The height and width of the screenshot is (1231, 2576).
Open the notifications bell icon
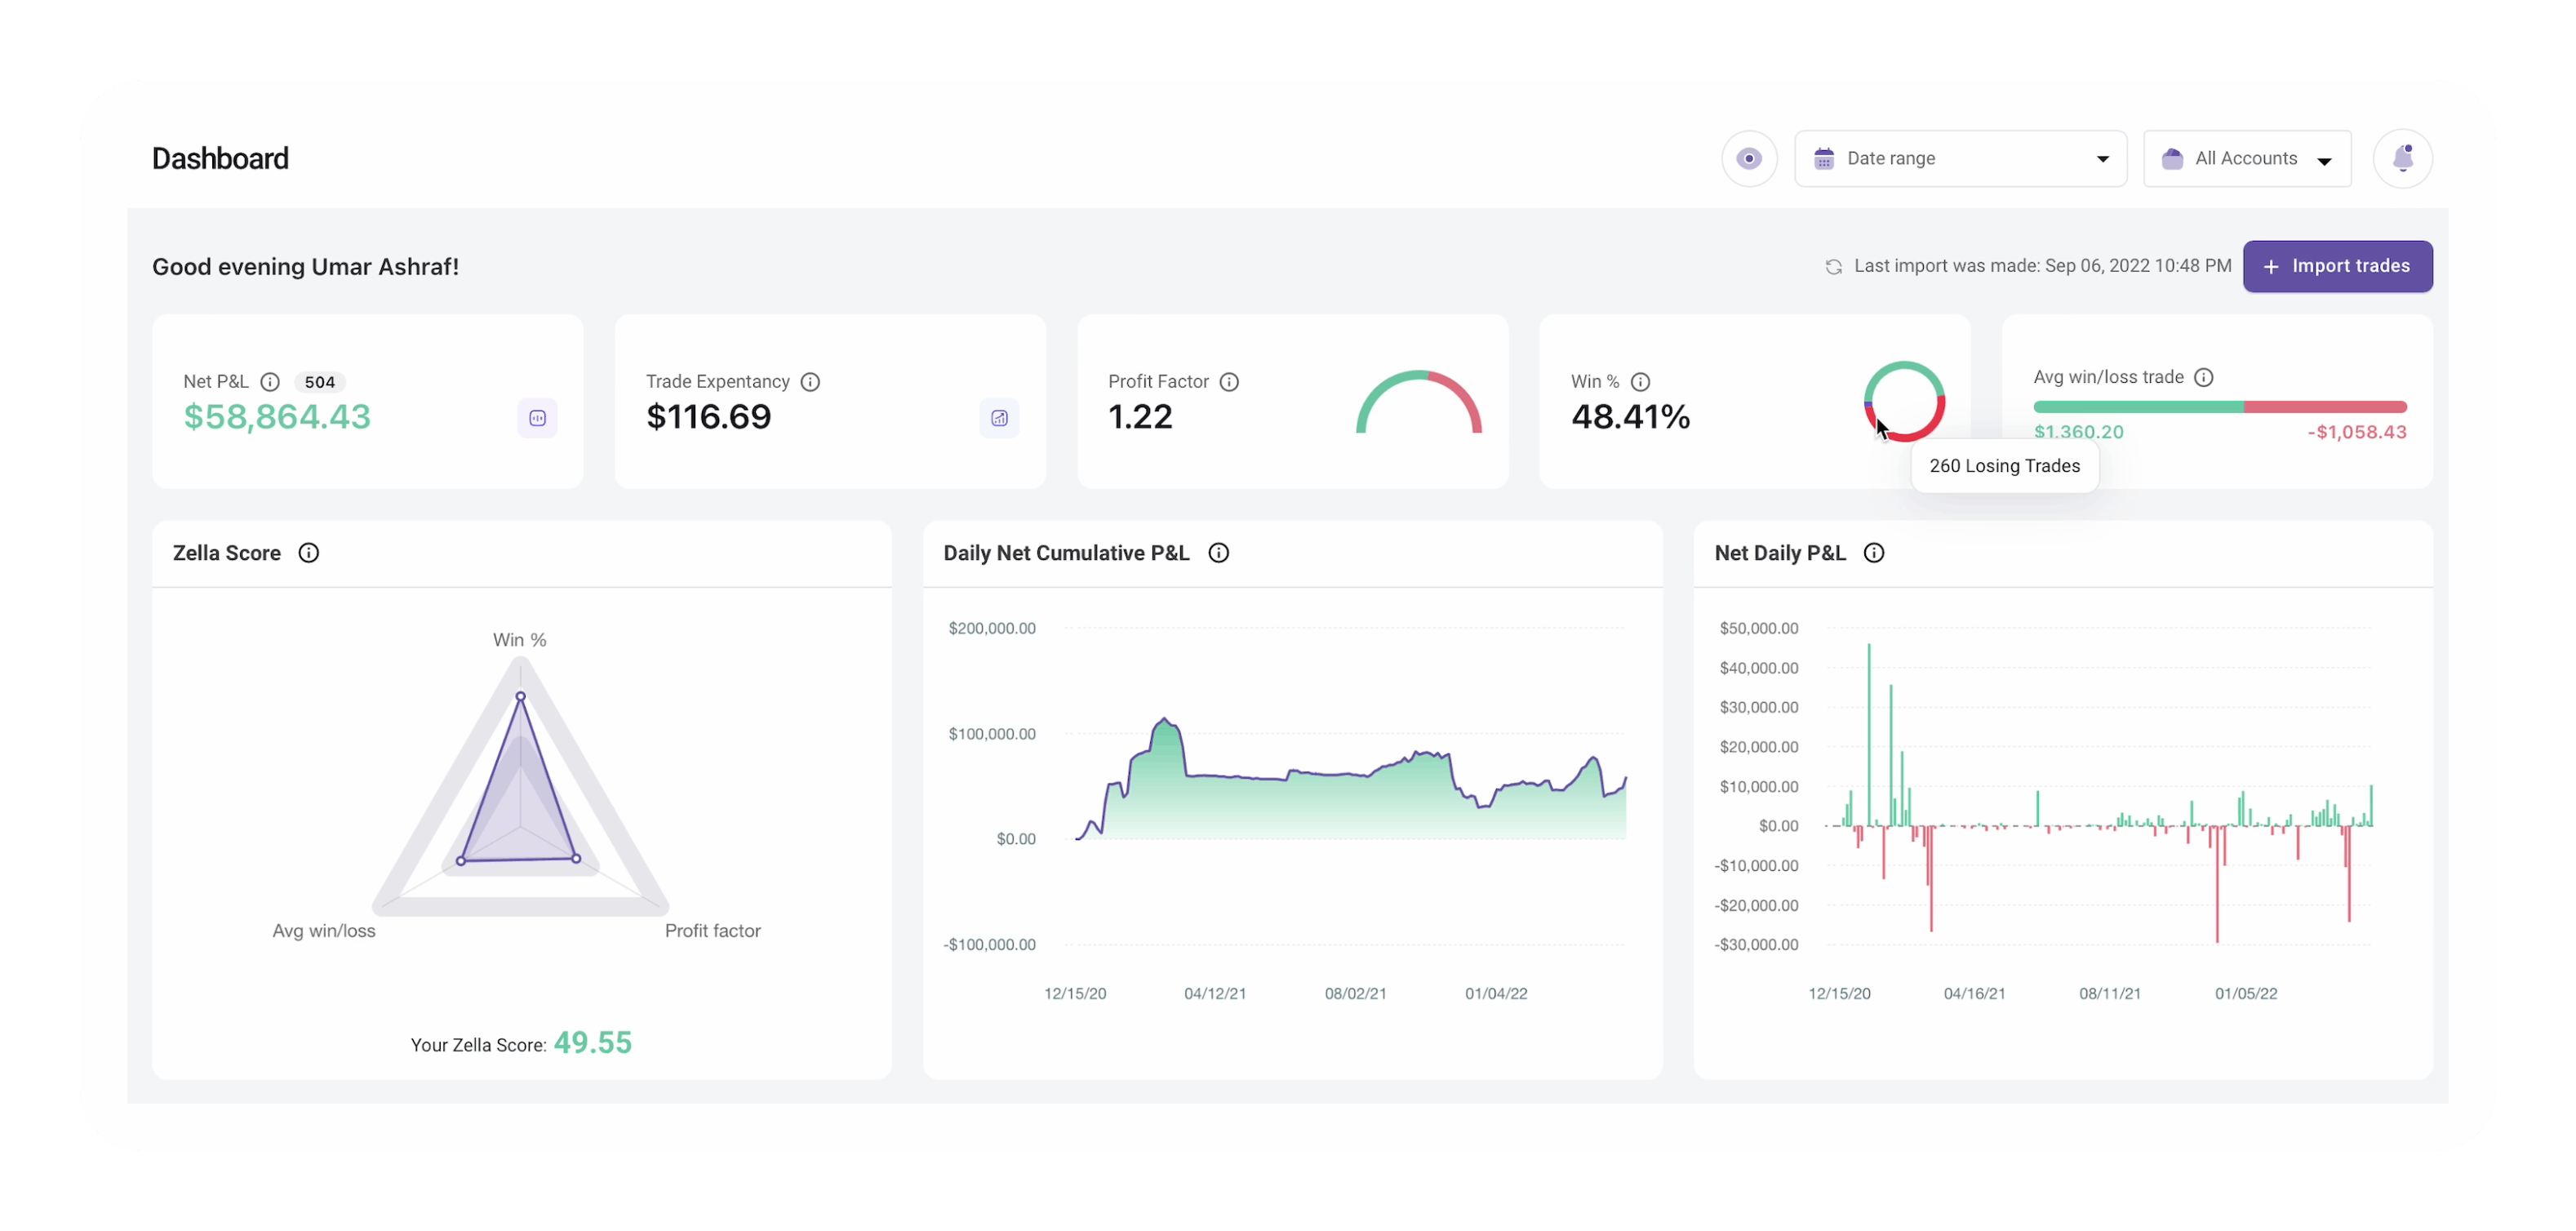point(2402,158)
